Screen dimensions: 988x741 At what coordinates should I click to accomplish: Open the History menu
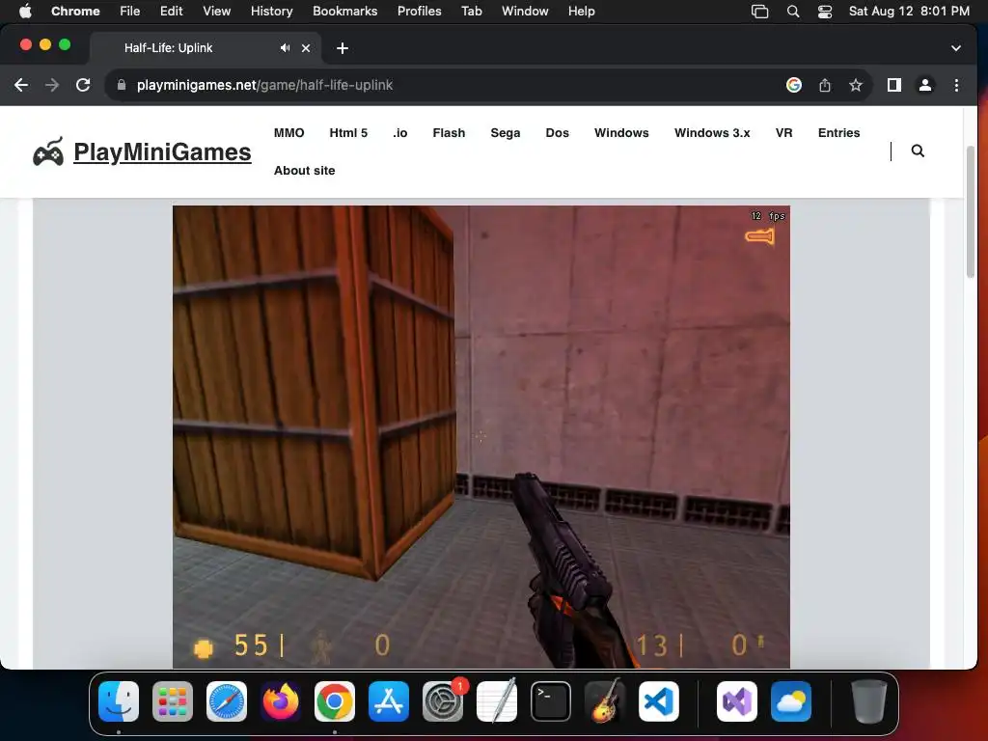[271, 12]
